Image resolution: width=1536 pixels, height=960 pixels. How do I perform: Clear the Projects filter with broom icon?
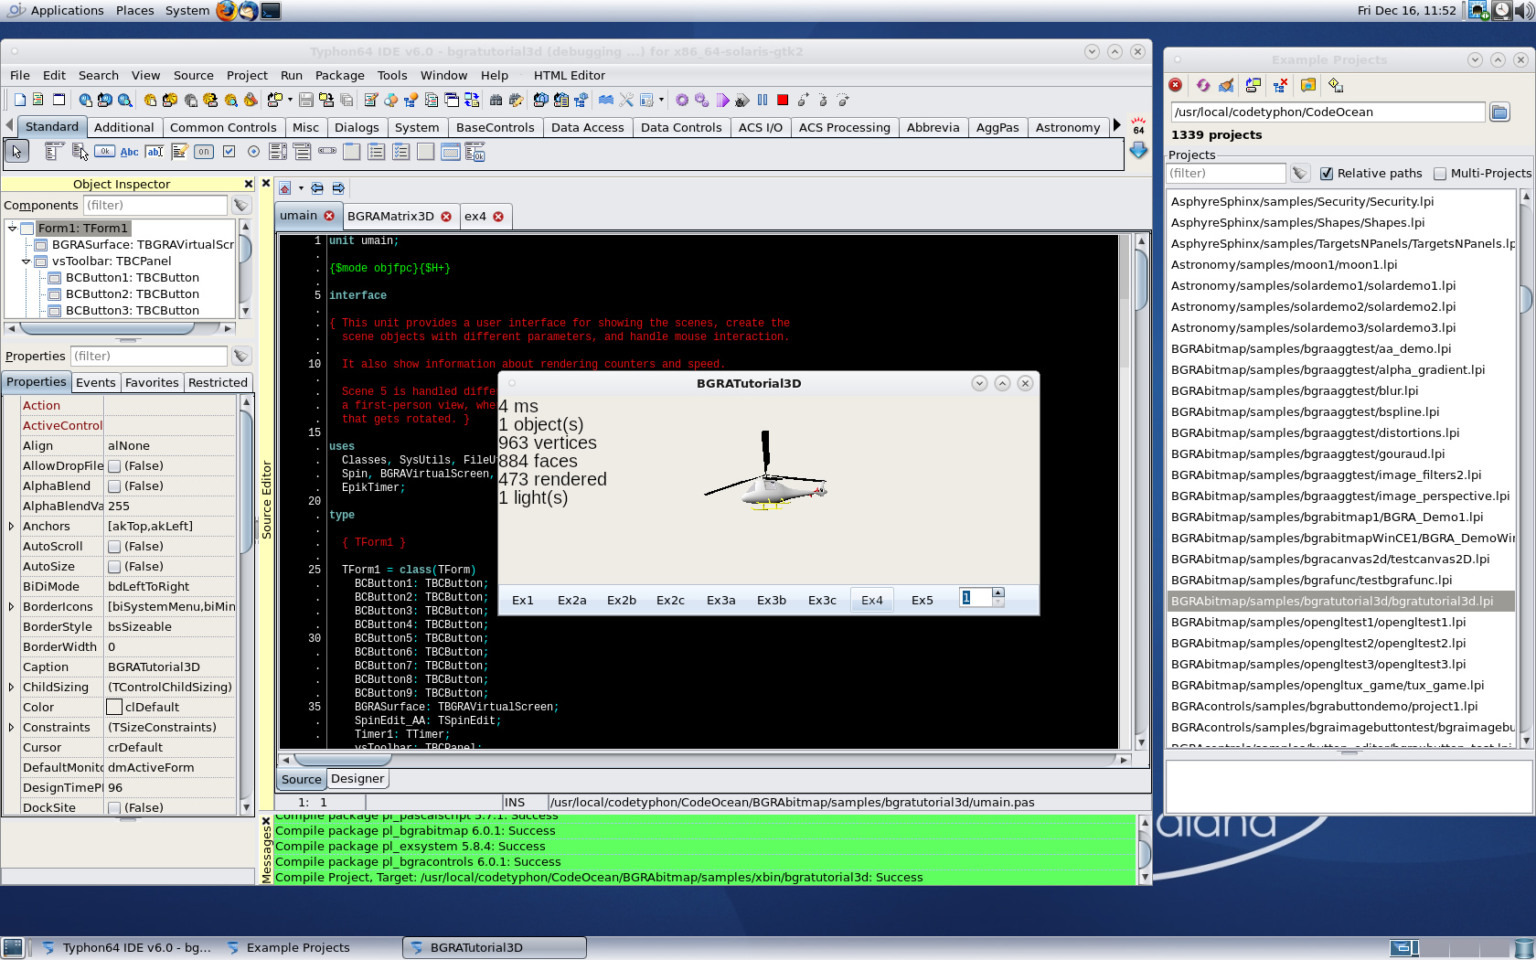[1300, 174]
